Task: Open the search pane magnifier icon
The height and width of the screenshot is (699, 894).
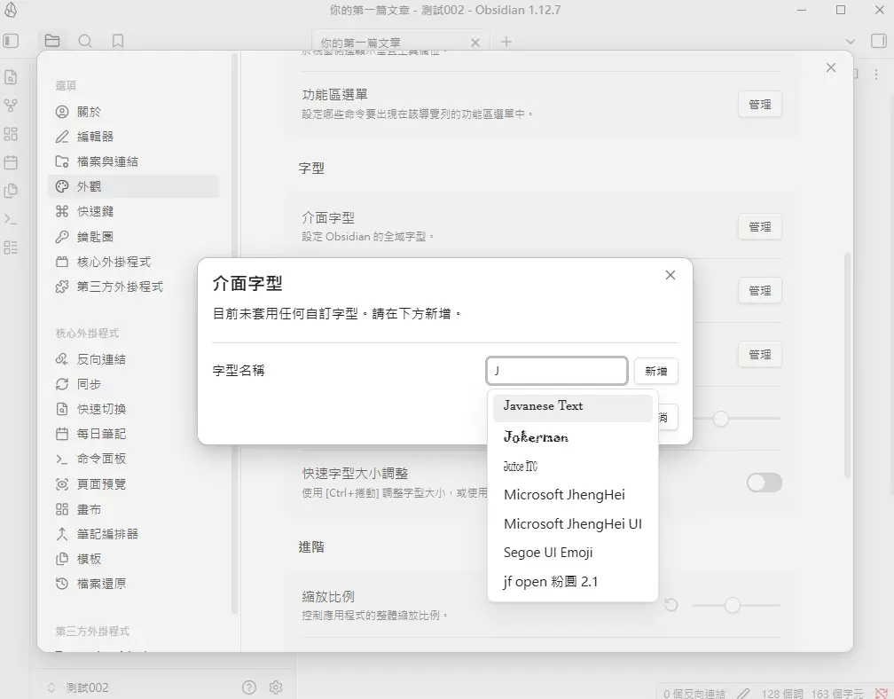Action: coord(85,41)
